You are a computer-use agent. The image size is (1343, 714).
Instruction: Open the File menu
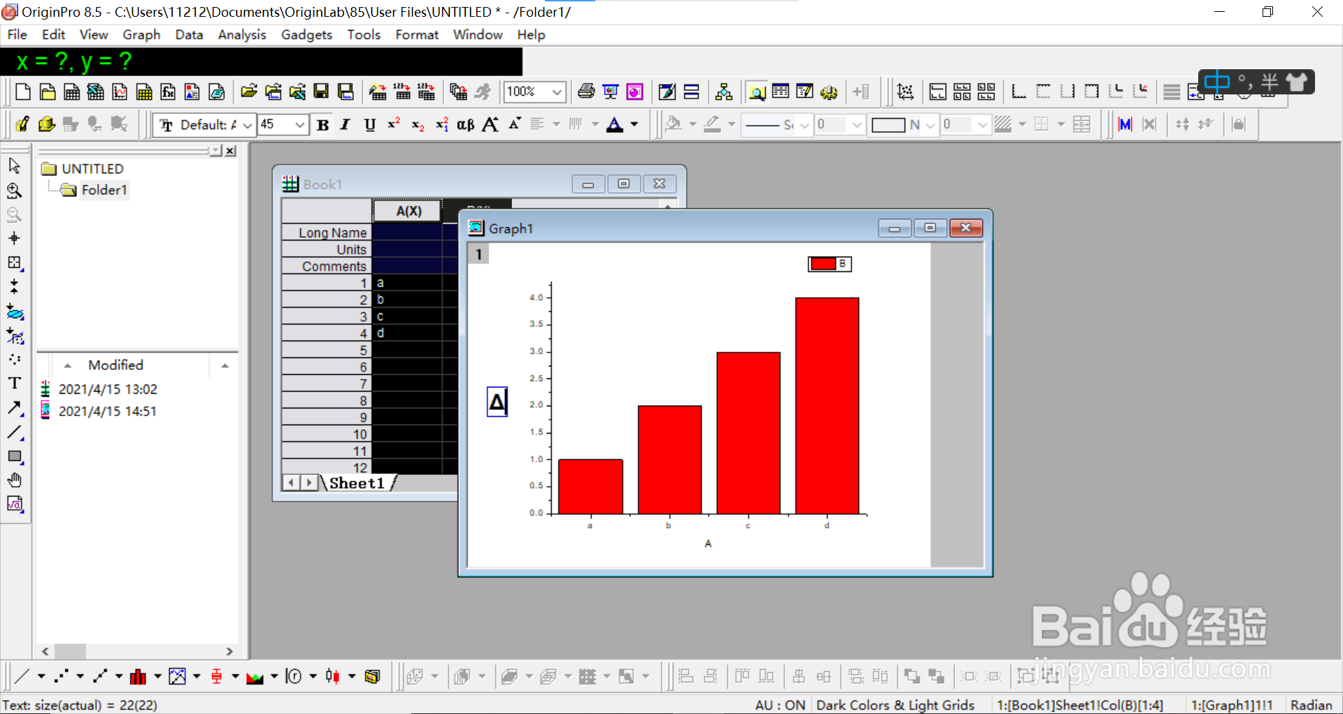[x=17, y=34]
